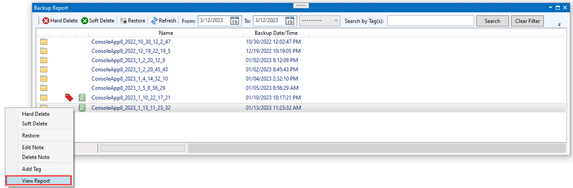Click the note icon on ConsoleApp8_2023_1_13_11_23_32
The height and width of the screenshot is (188, 573).
[82, 107]
